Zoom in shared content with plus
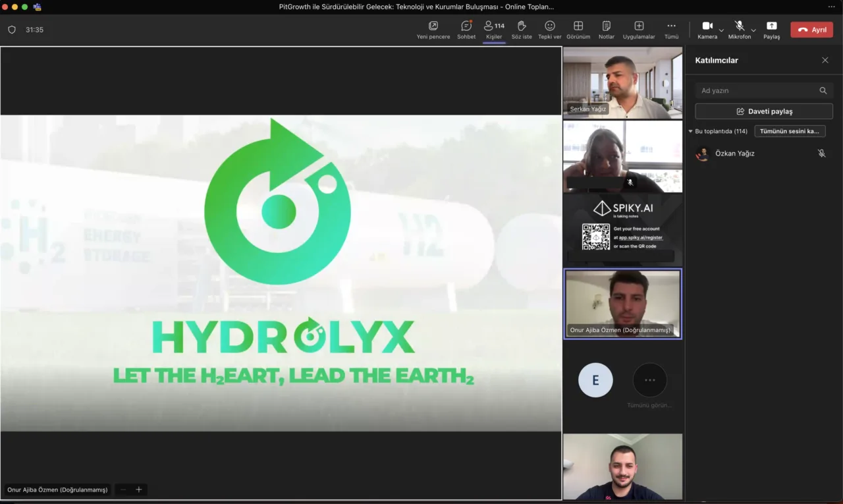The image size is (843, 504). click(139, 490)
